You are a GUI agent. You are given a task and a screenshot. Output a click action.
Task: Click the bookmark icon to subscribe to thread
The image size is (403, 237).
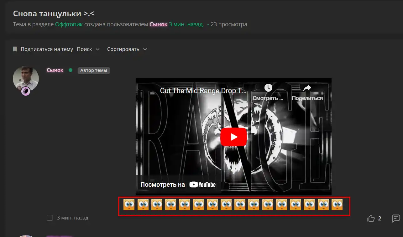click(15, 49)
